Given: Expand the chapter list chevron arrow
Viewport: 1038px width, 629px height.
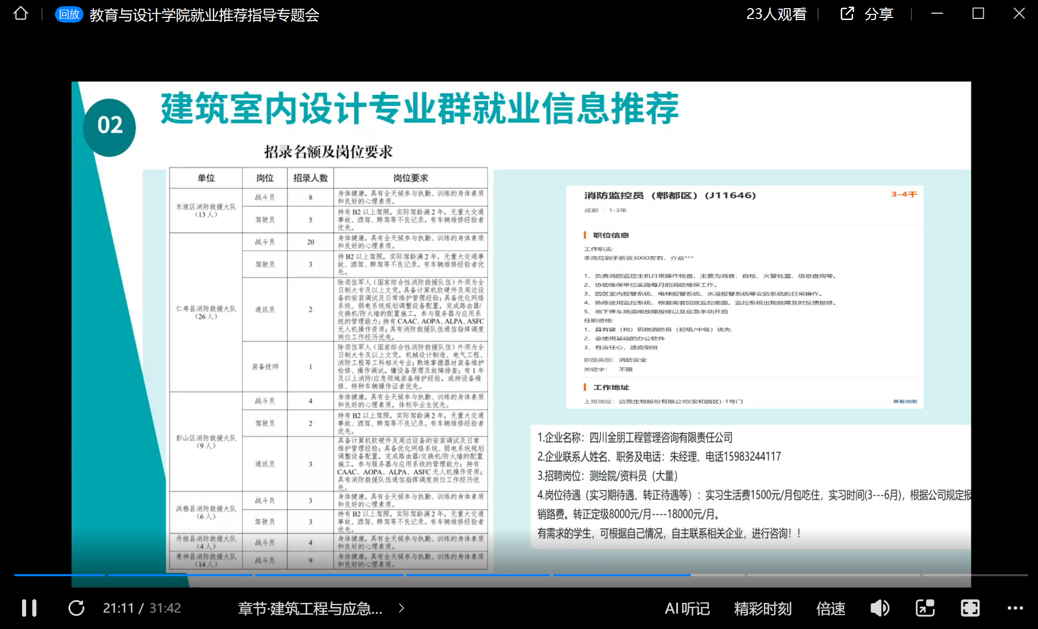Looking at the screenshot, I should 401,608.
